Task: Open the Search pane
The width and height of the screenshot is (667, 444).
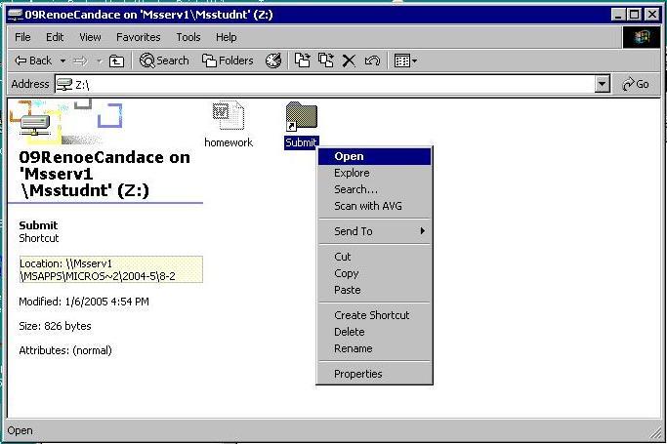Action: (x=164, y=61)
